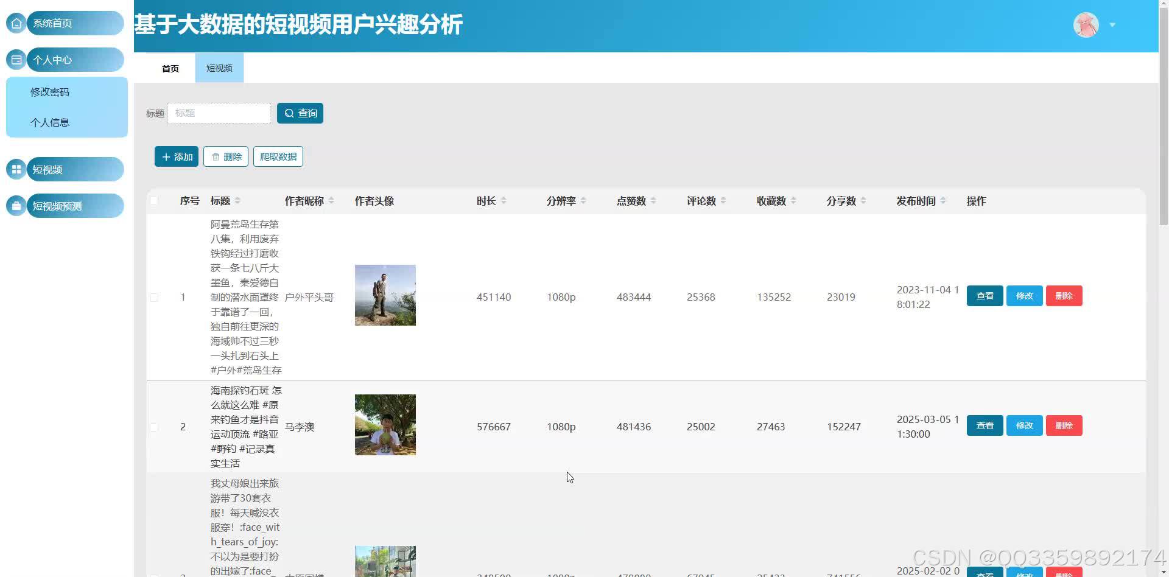Viewport: 1169px width, 577px height.
Task: Click 修改 for the 户外平头哥 row
Action: [1025, 296]
